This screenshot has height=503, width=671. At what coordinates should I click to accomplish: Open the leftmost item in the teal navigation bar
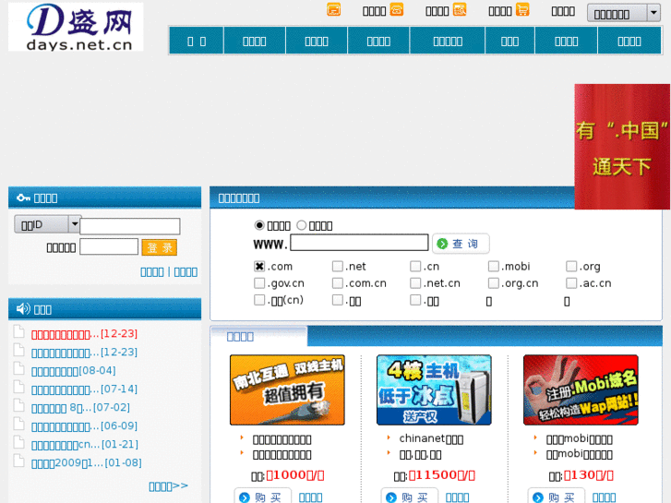197,41
